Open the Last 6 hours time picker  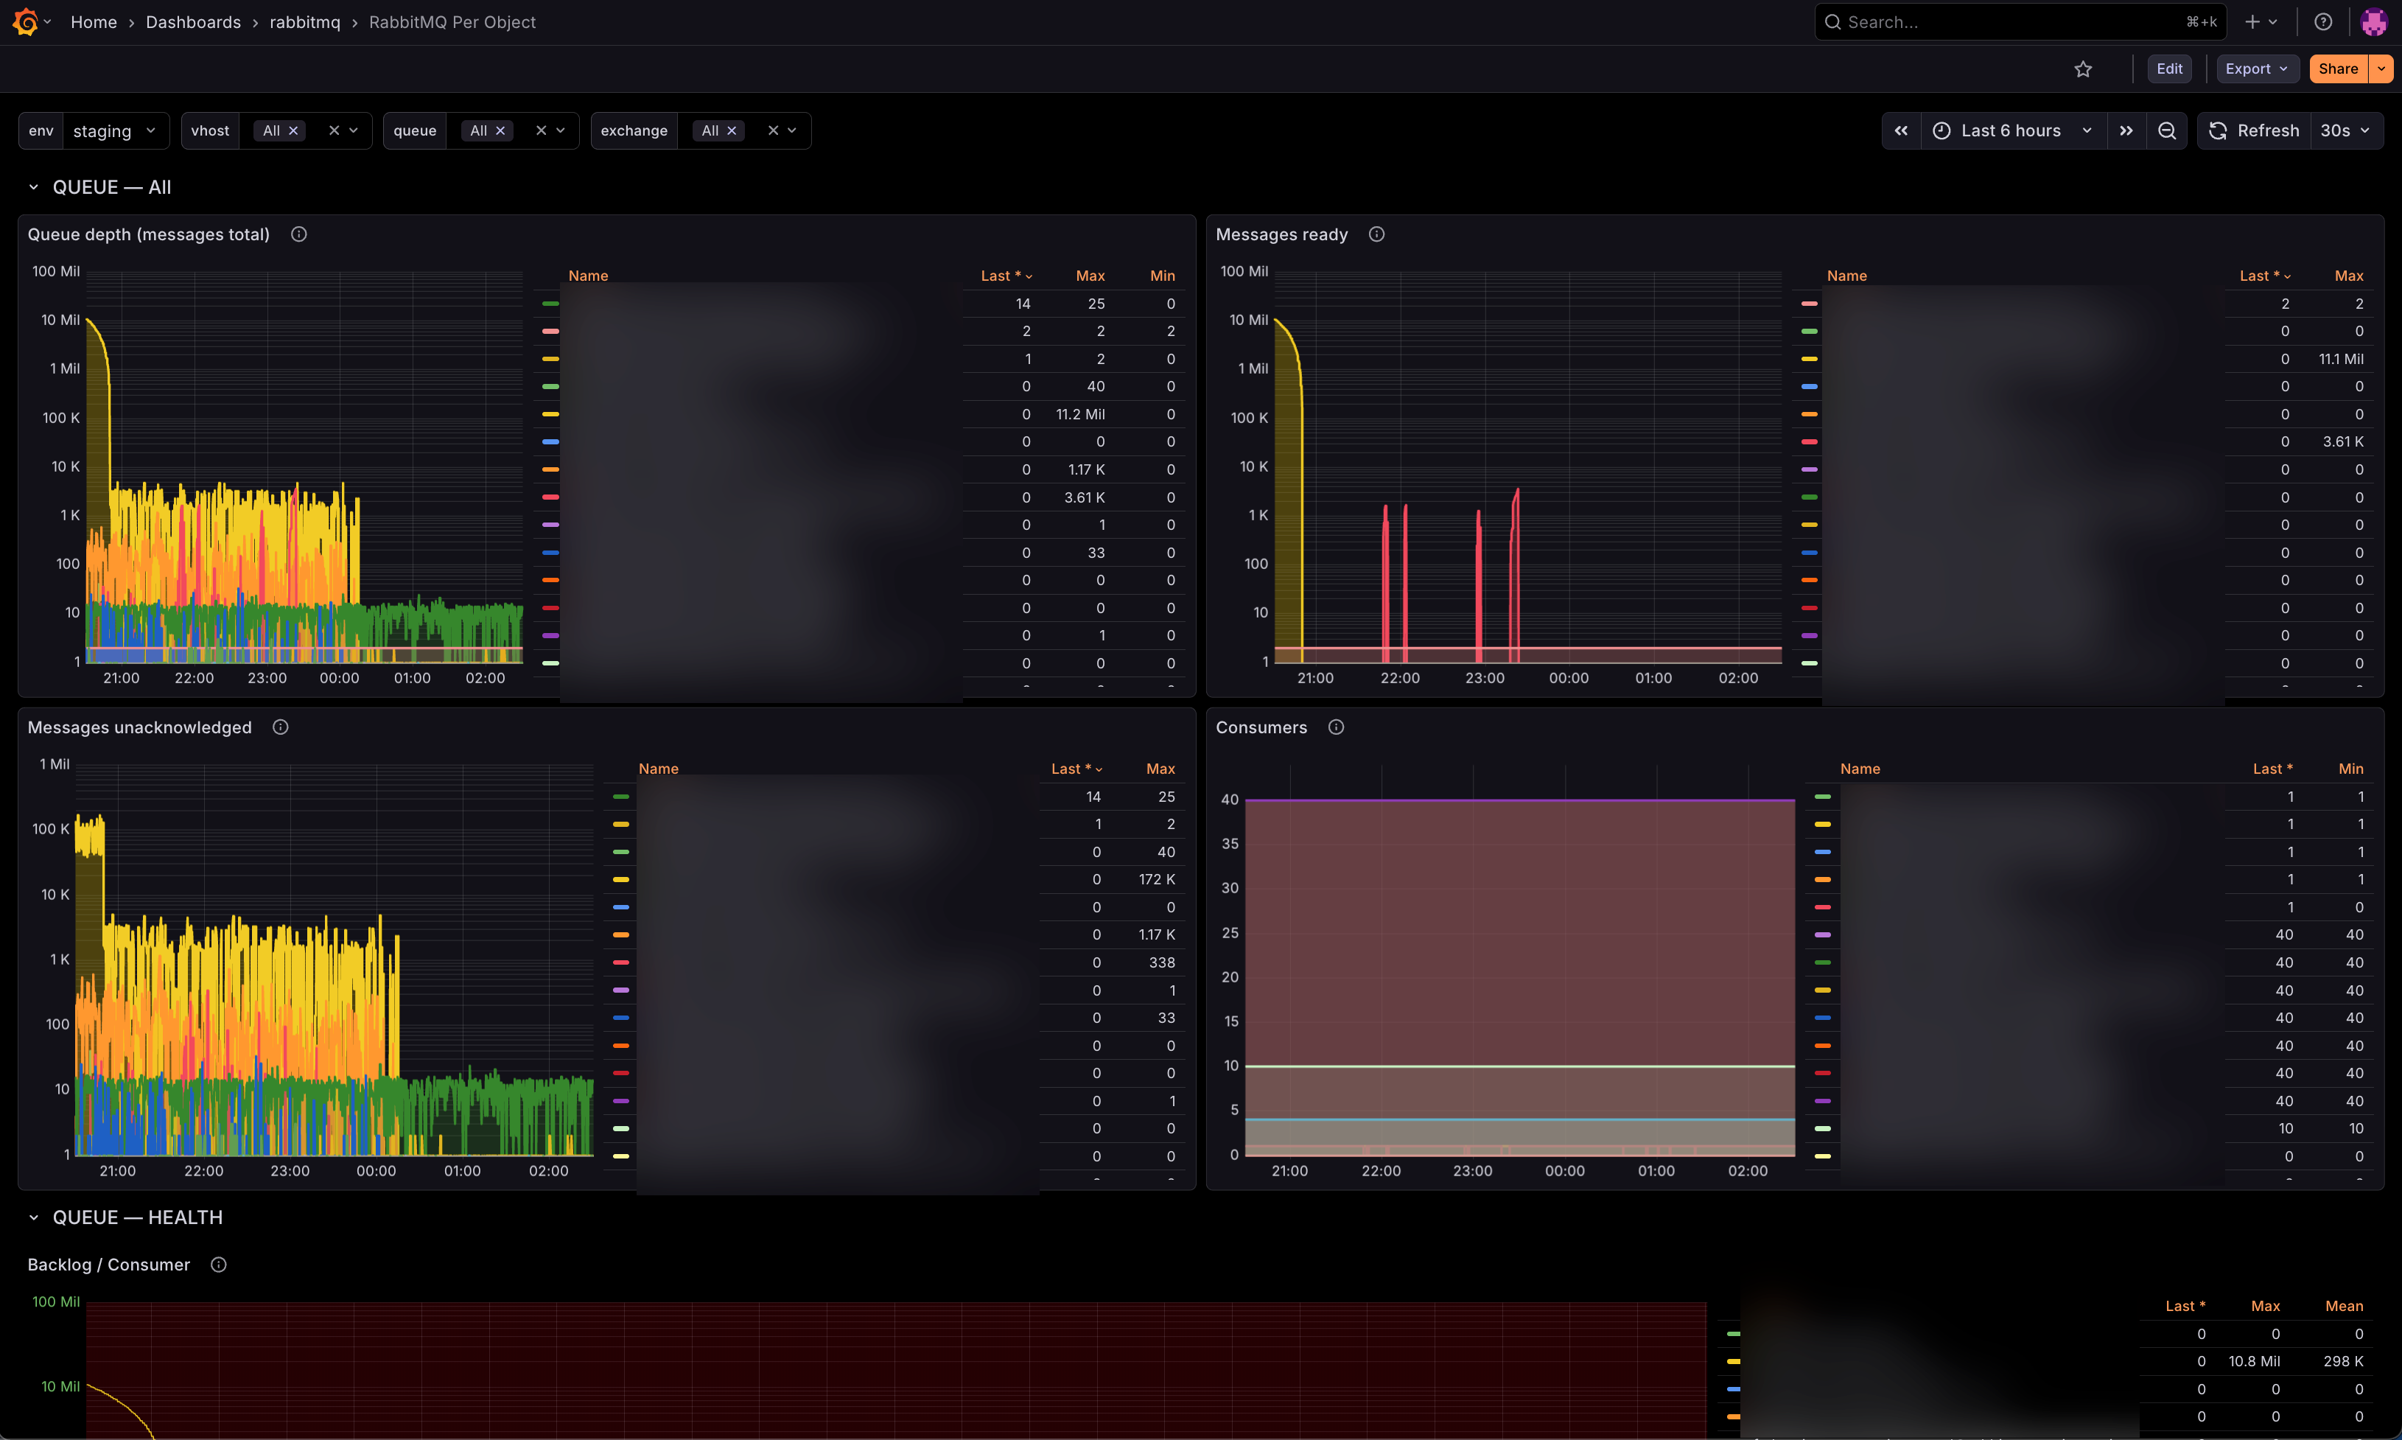point(2013,131)
